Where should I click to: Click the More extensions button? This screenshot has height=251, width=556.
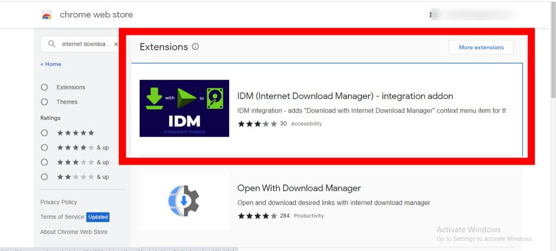click(x=481, y=47)
